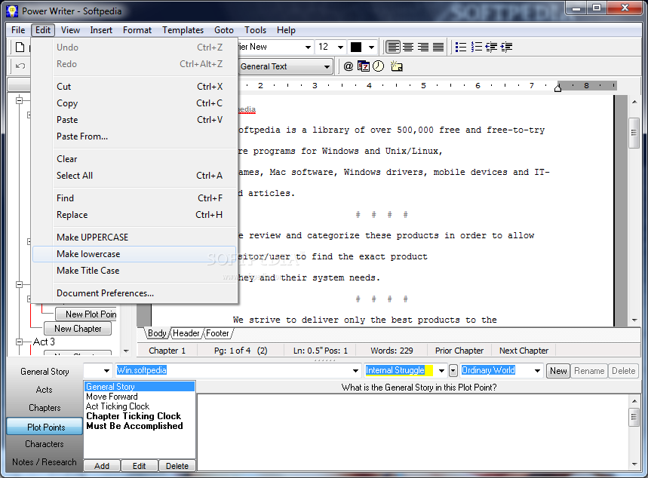Select Make lowercase menu entry
Image resolution: width=648 pixels, height=478 pixels.
(134, 254)
